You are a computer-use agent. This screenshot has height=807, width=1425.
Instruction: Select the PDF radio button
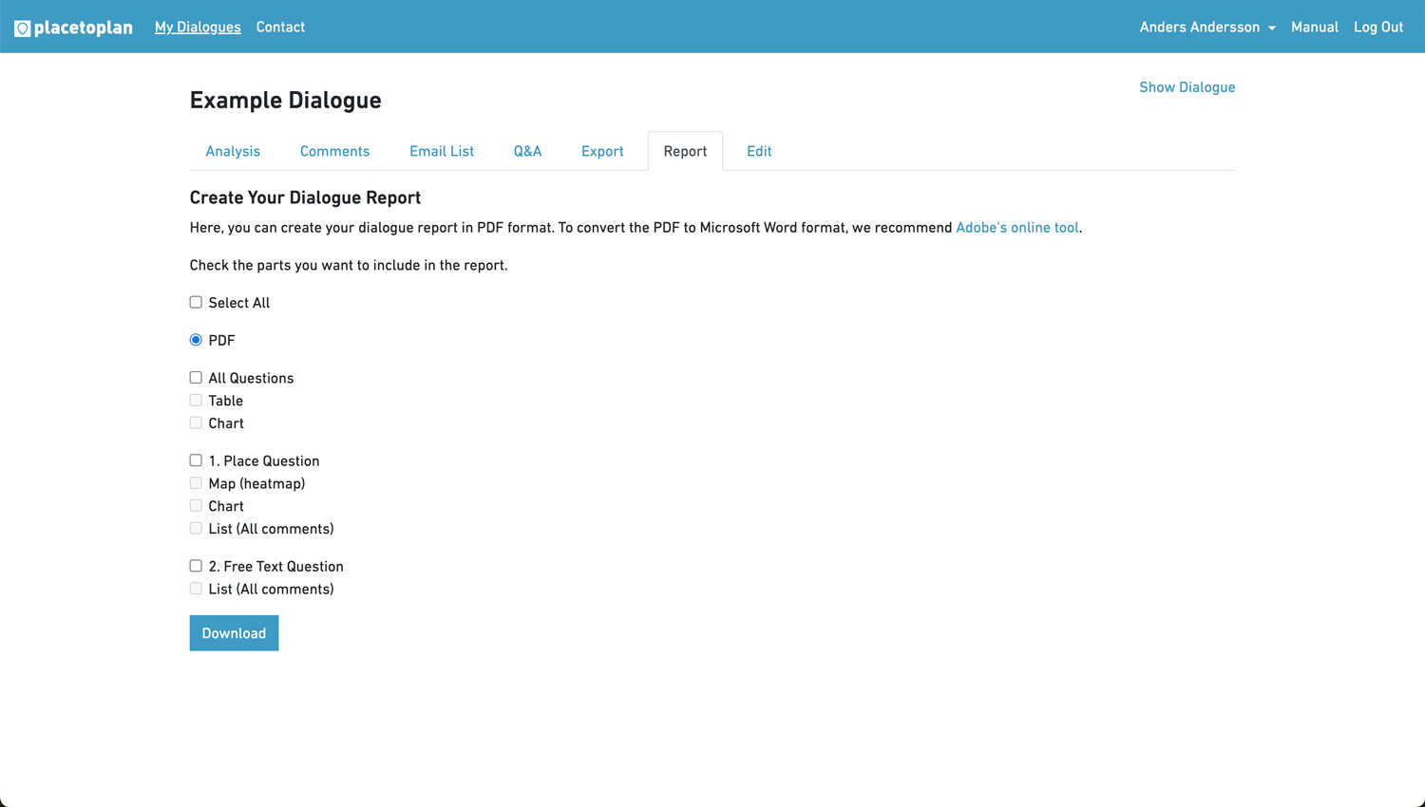[x=195, y=339]
